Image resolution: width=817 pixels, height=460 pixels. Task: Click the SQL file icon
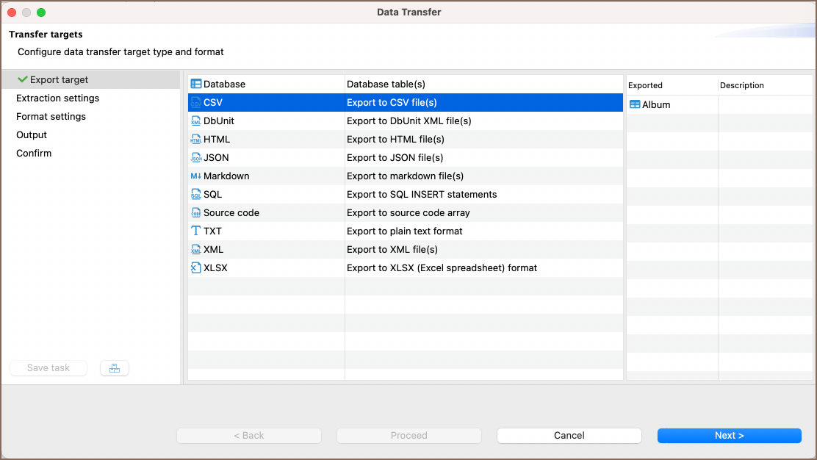tap(196, 194)
